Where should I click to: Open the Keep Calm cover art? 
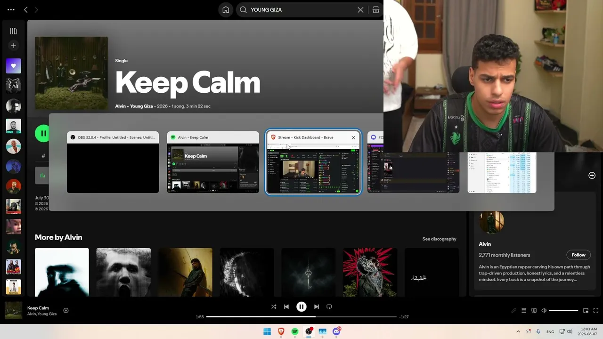pyautogui.click(x=71, y=73)
